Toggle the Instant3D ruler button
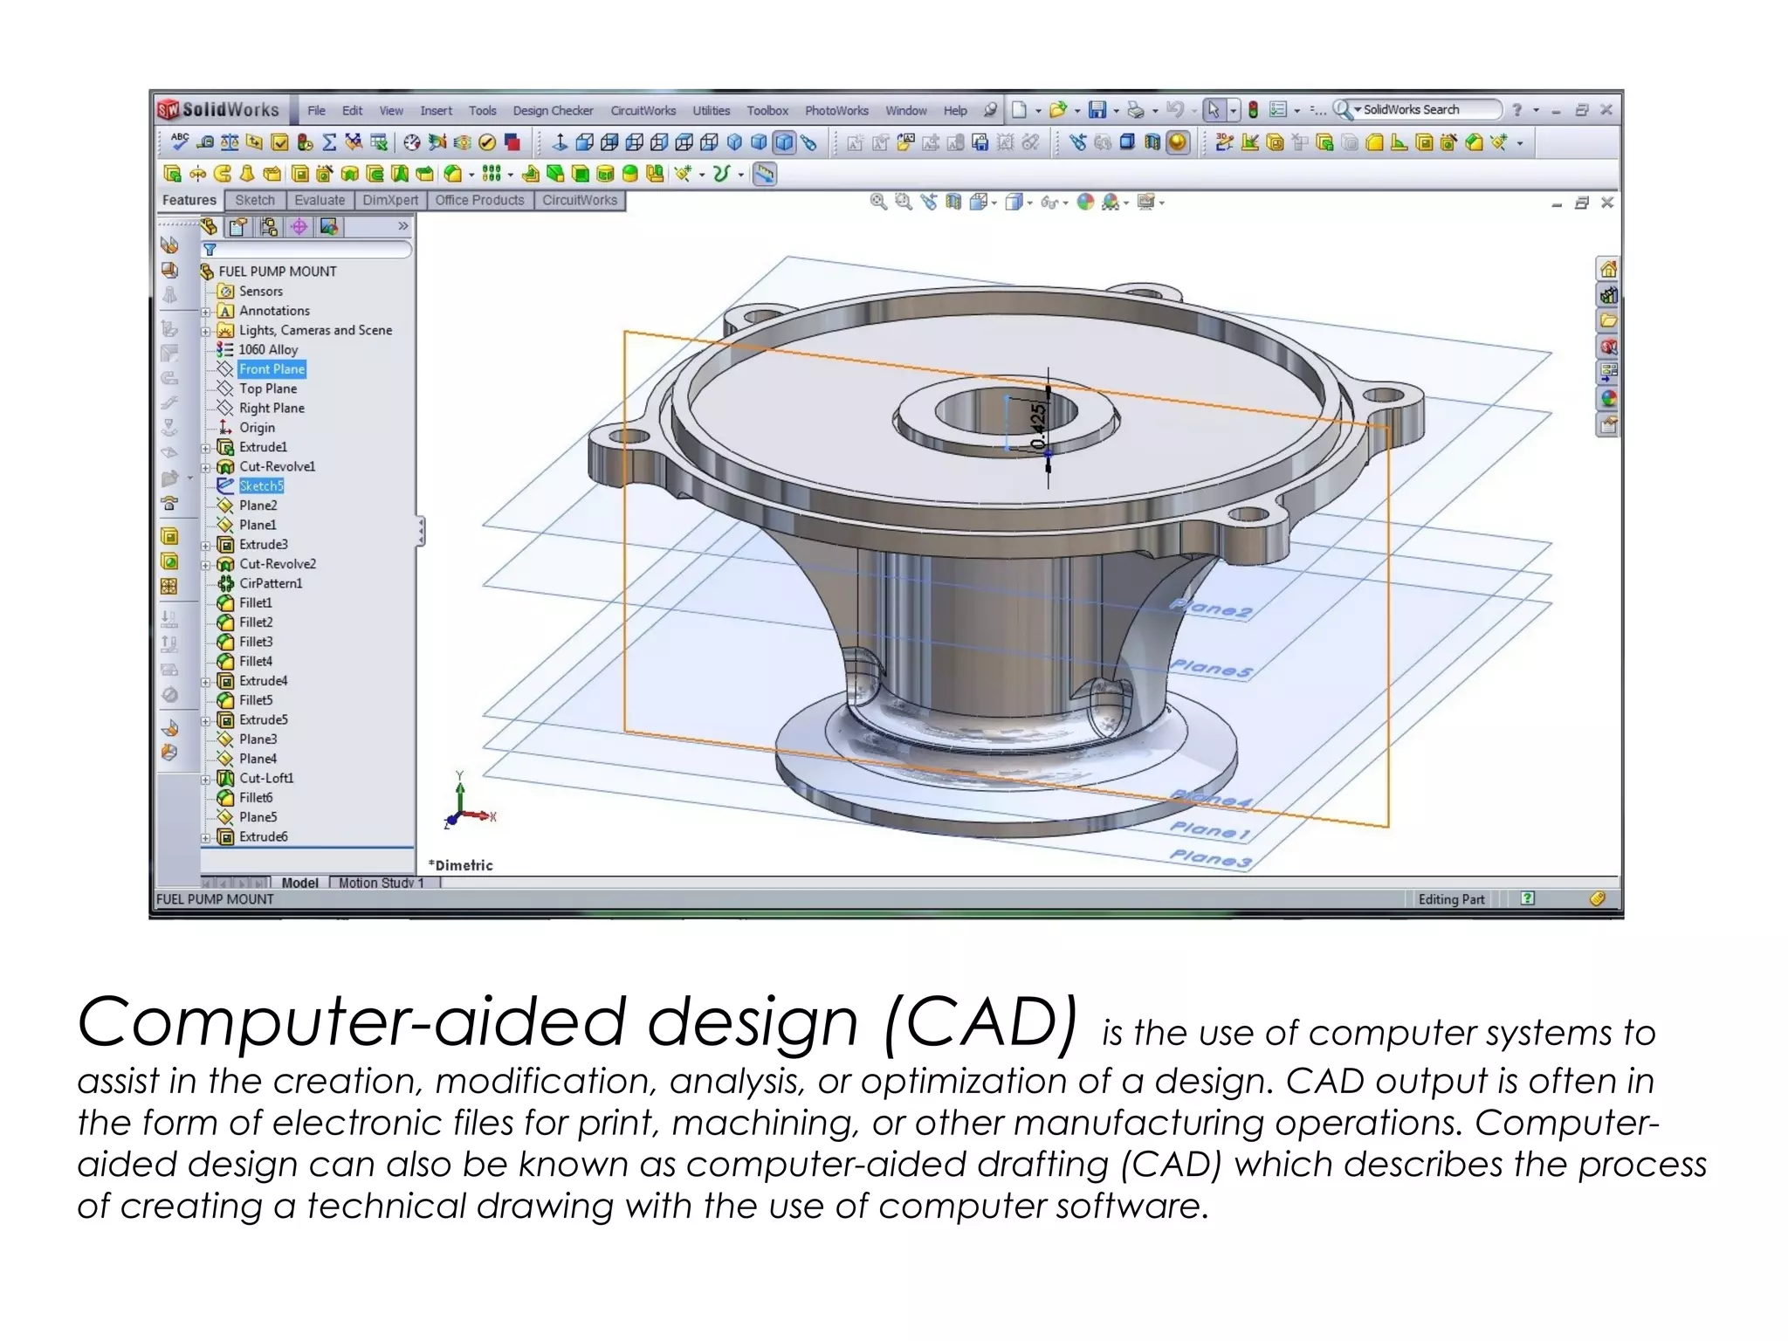This screenshot has height=1341, width=1788. coord(764,175)
